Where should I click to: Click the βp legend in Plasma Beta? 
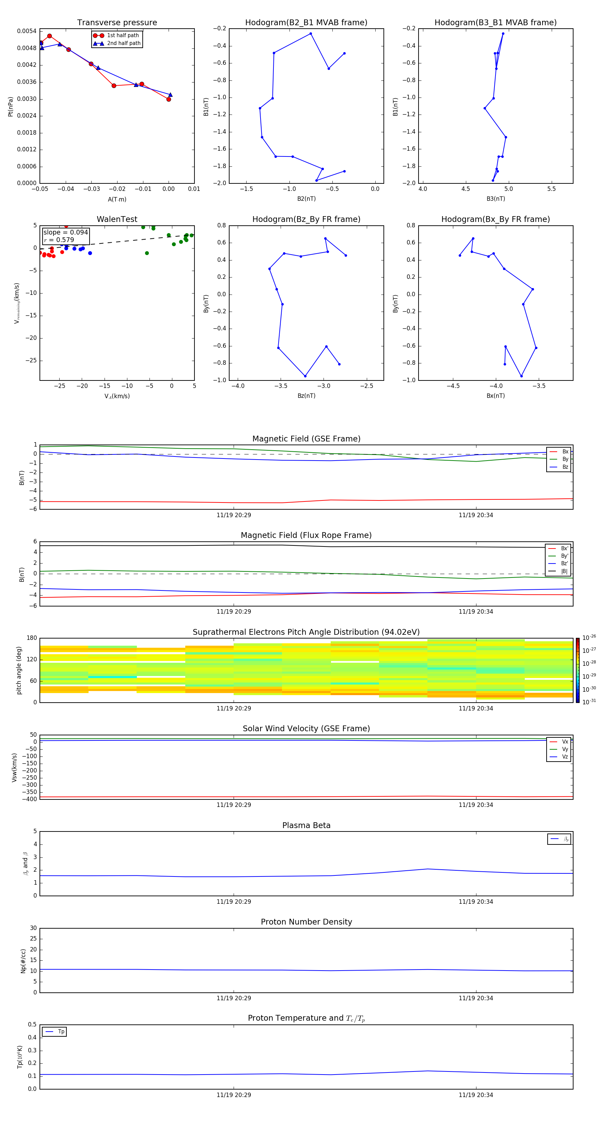(x=559, y=839)
